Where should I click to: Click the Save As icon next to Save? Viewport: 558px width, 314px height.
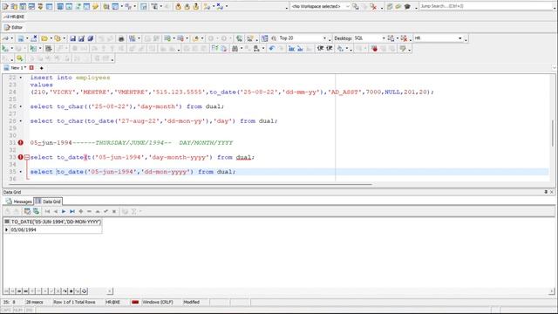tap(81, 38)
